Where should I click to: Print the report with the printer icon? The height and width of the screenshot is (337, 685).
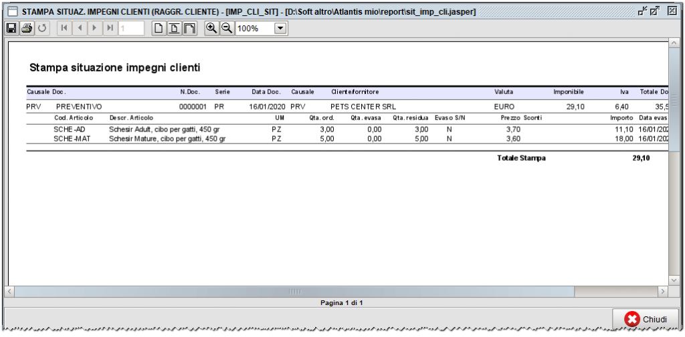coord(27,28)
